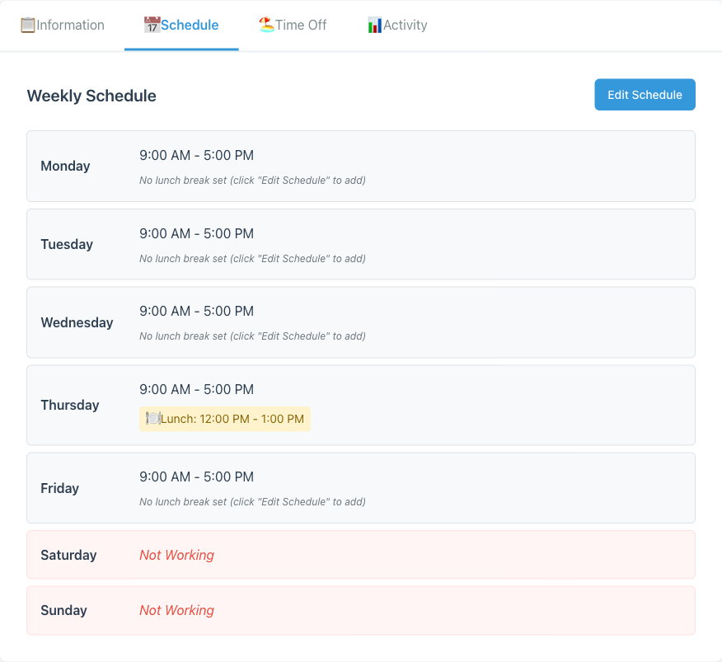
Task: Click "Not Working" on Saturday
Action: 176,555
